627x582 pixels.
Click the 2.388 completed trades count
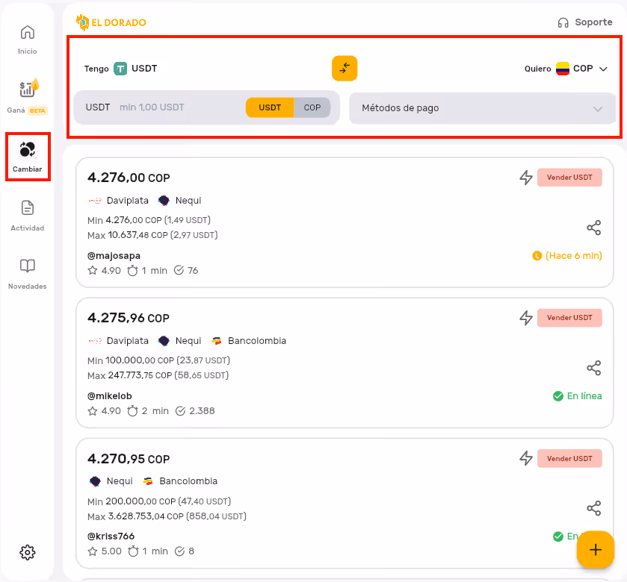[x=202, y=410]
